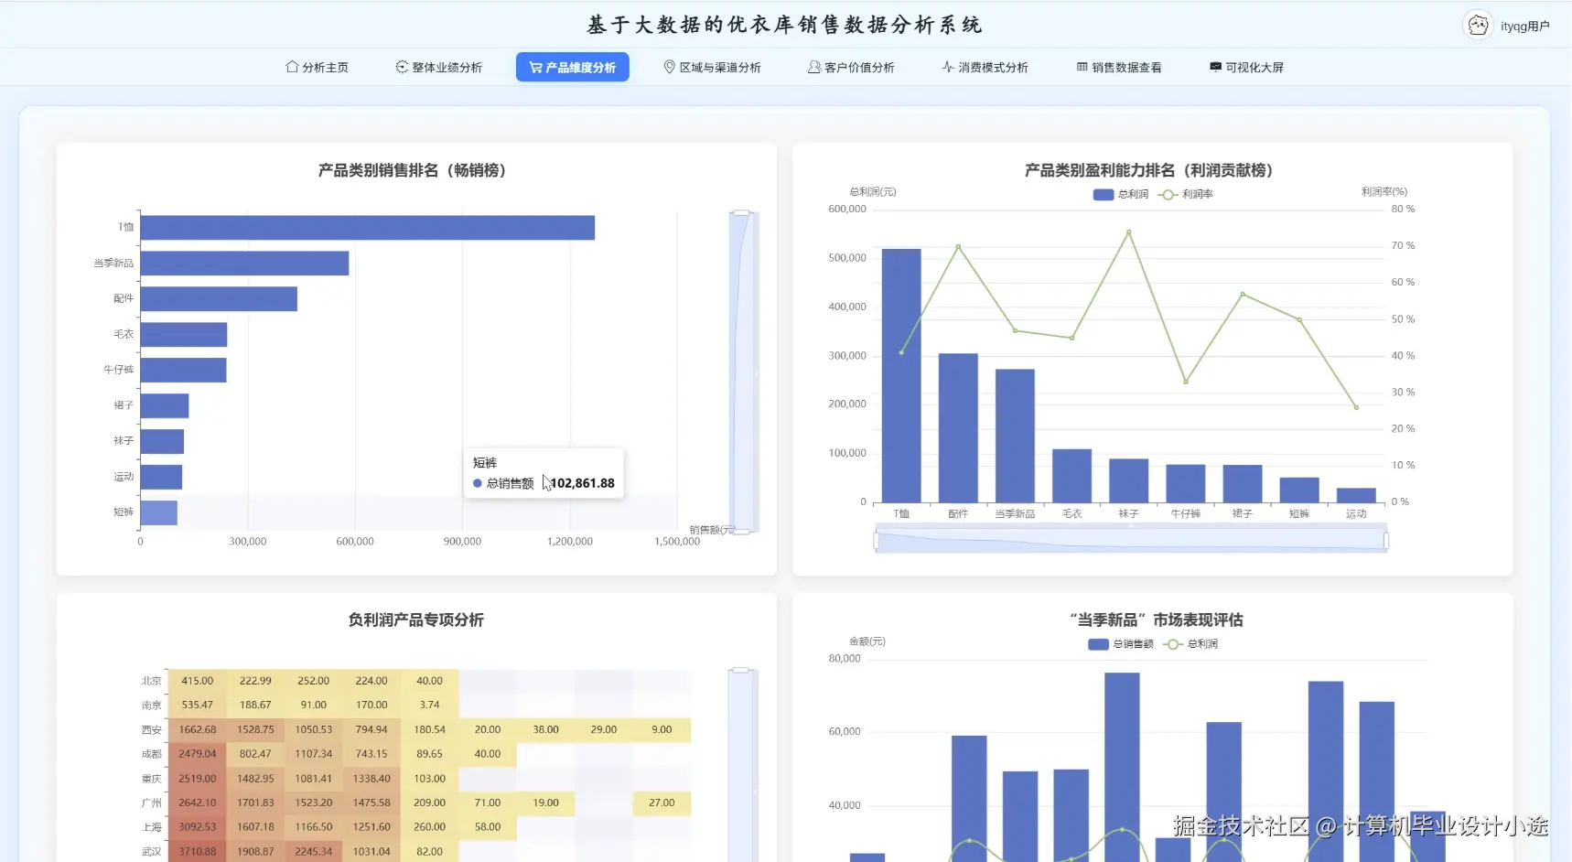This screenshot has width=1572, height=862.
Task: Click the 当季新品 bar in sales ranking
Action: pyautogui.click(x=244, y=264)
